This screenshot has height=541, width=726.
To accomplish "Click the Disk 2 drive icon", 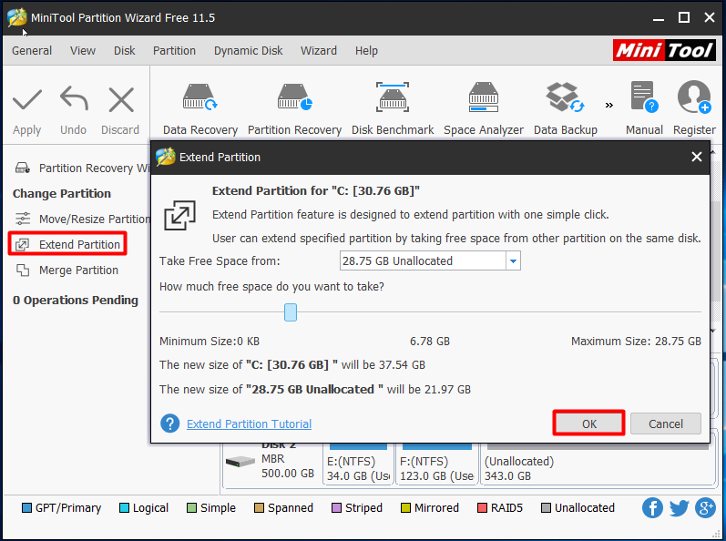I will click(240, 462).
